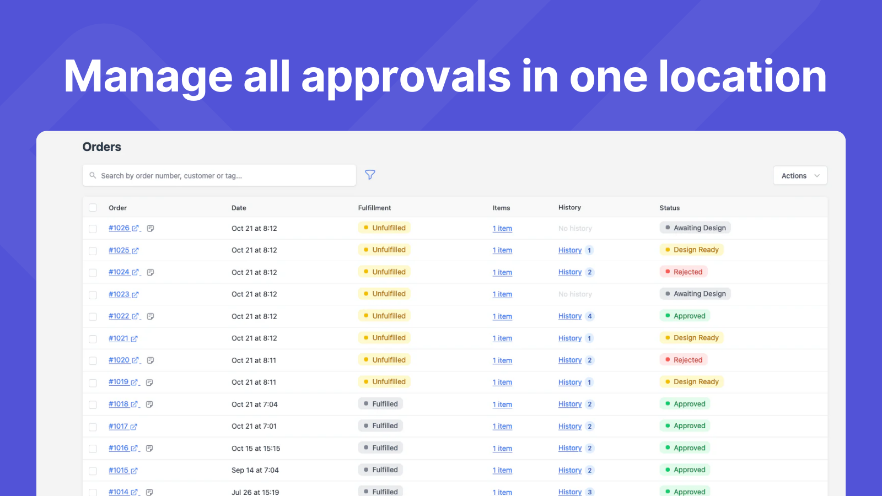Click the Status column header
This screenshot has width=882, height=496.
click(x=669, y=208)
